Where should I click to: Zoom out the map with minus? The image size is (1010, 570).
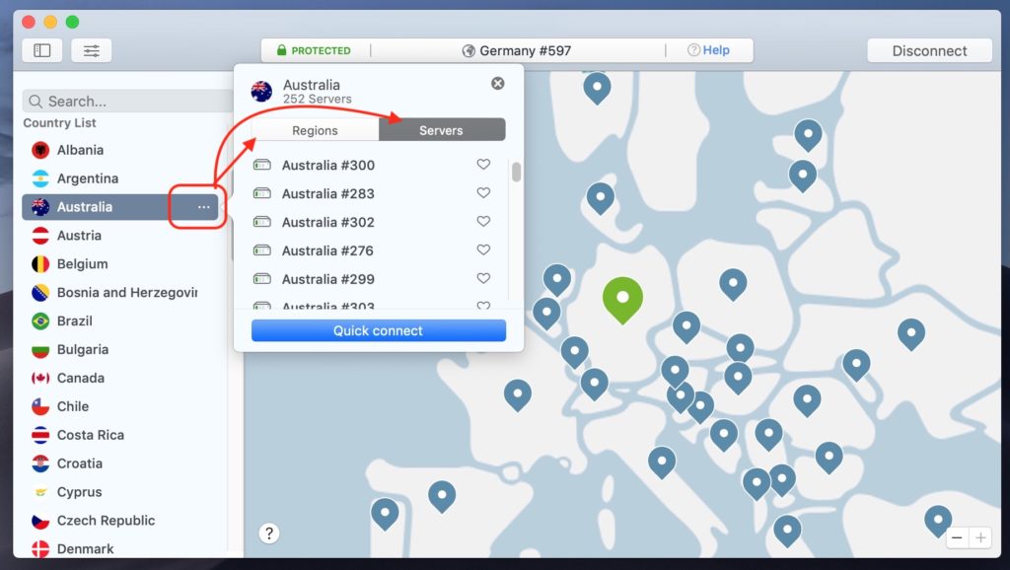click(x=957, y=537)
